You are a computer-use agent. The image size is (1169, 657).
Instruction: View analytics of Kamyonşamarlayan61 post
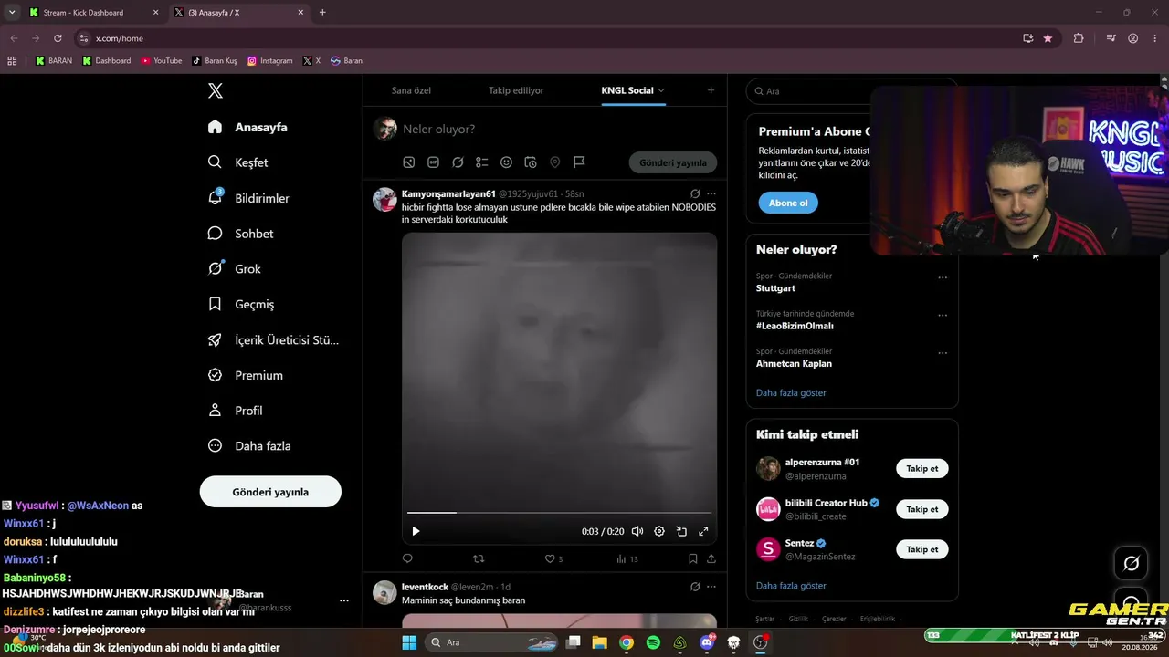[627, 558]
